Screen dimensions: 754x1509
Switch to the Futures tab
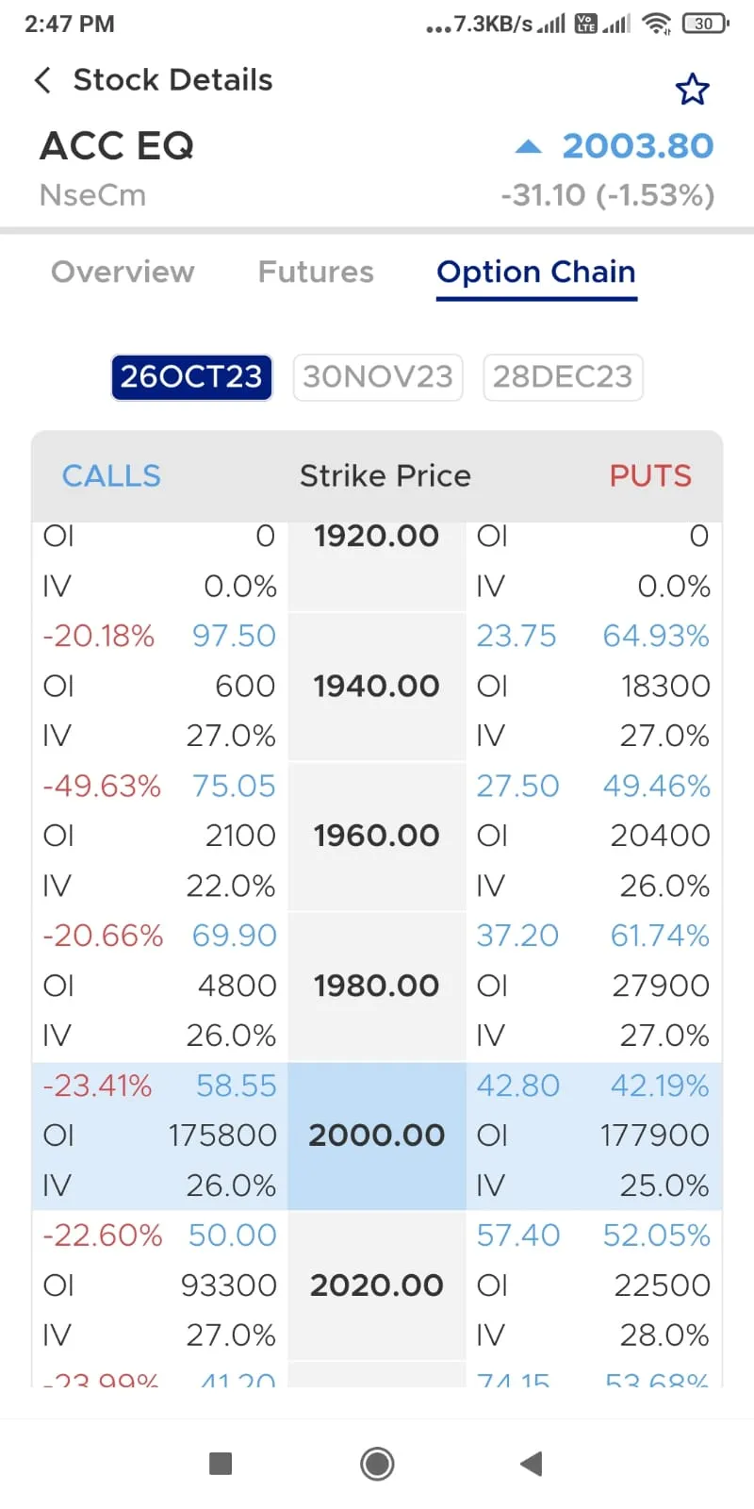[316, 272]
